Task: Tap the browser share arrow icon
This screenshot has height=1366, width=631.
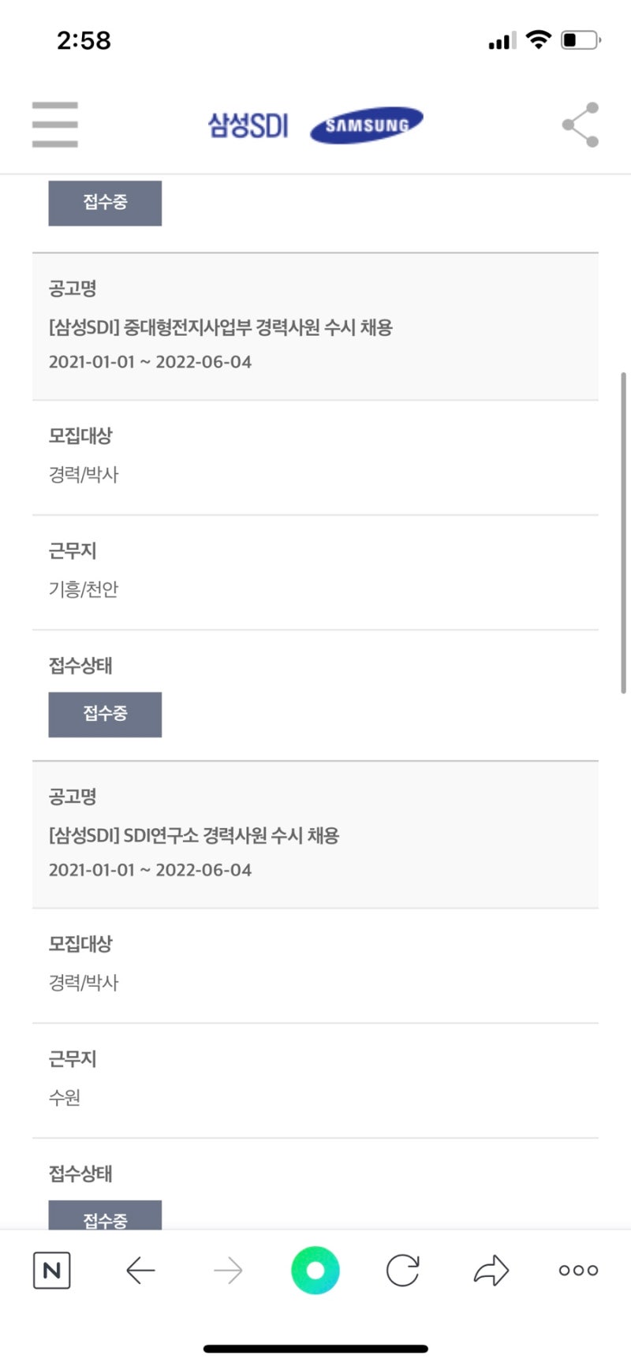Action: 491,1271
